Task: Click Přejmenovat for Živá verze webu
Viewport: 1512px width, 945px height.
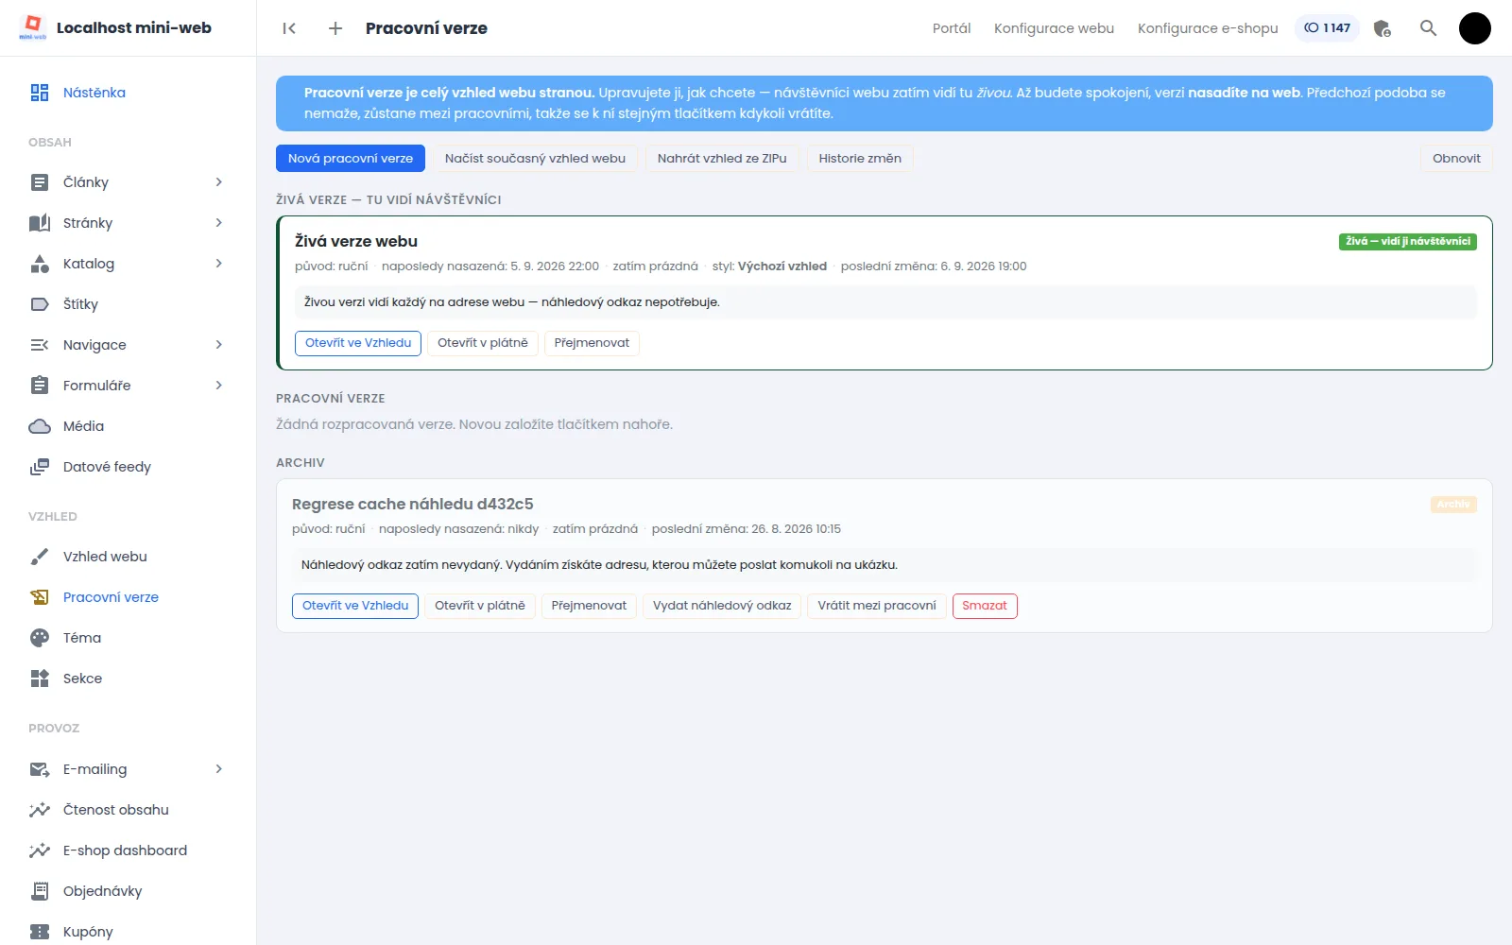Action: click(592, 343)
